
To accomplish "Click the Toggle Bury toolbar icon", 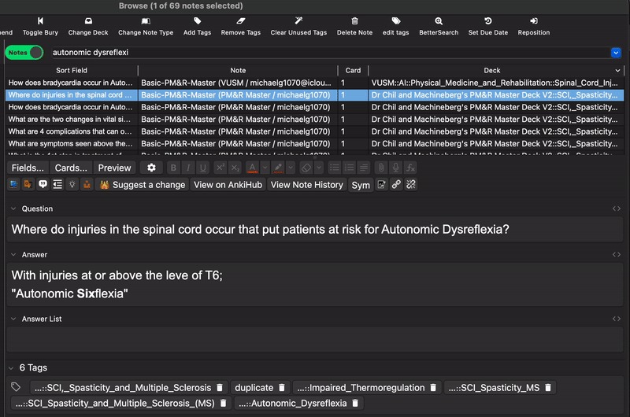I will [40, 21].
